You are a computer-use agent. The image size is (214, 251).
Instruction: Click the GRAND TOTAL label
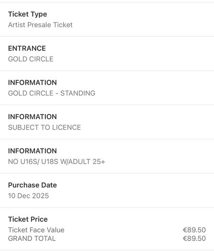coord(32,239)
